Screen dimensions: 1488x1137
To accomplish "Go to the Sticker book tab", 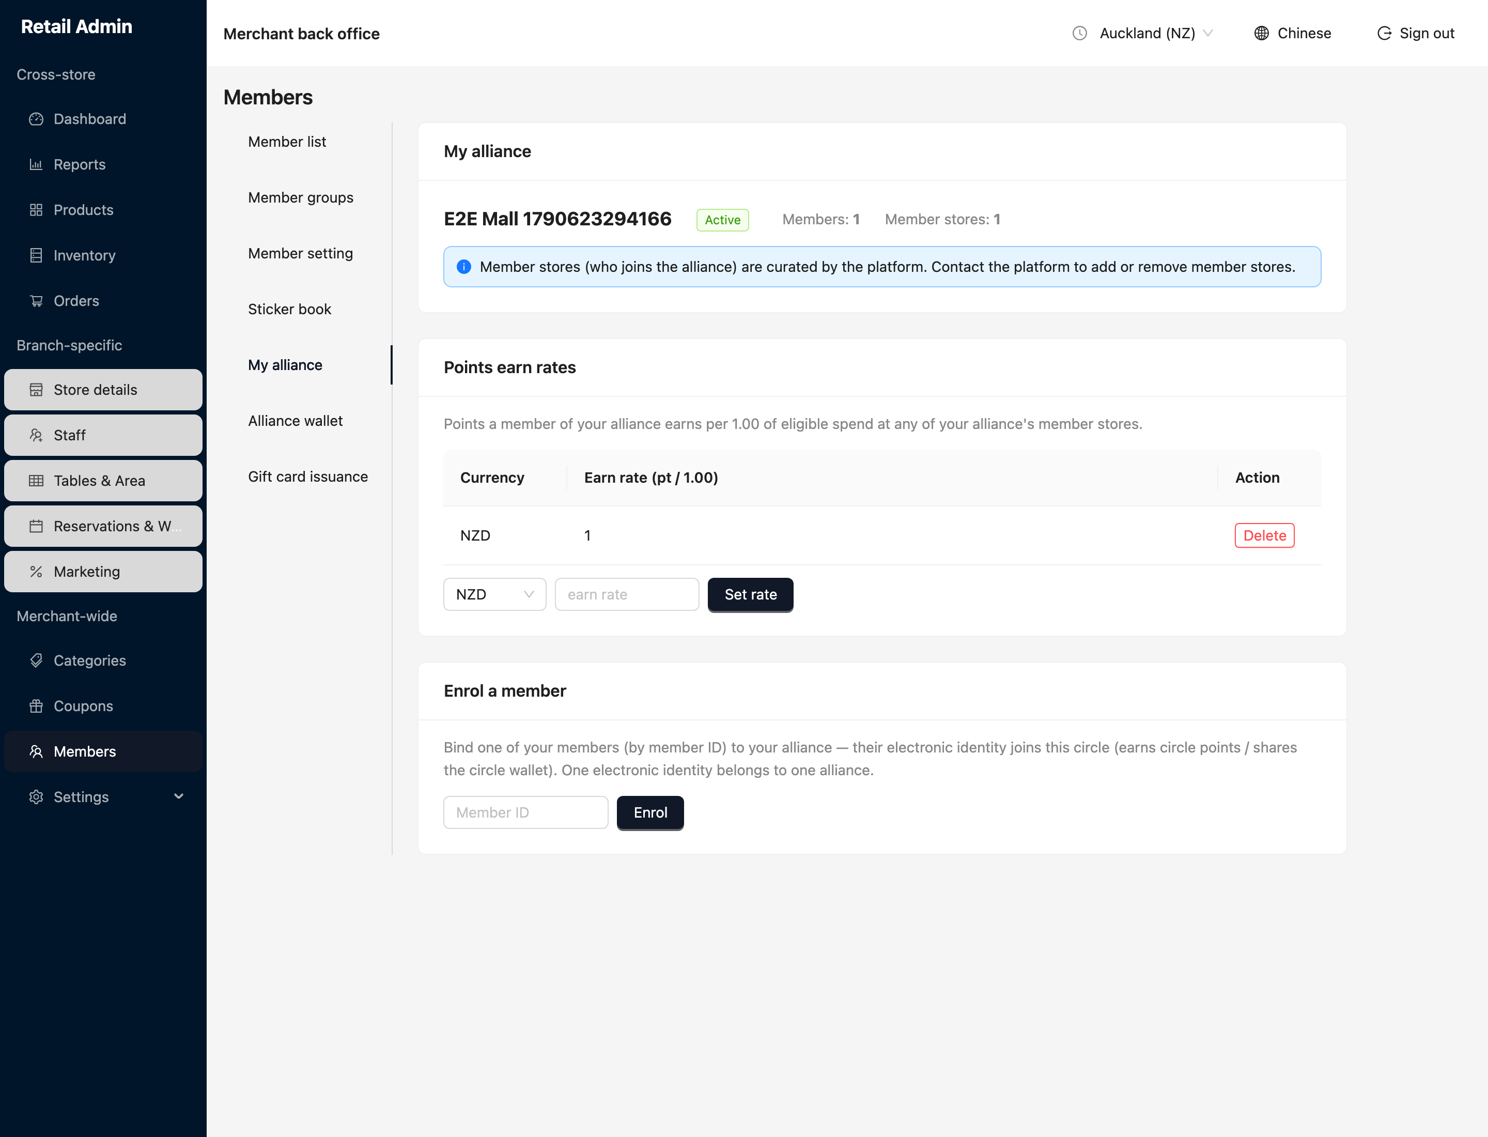I will point(290,309).
